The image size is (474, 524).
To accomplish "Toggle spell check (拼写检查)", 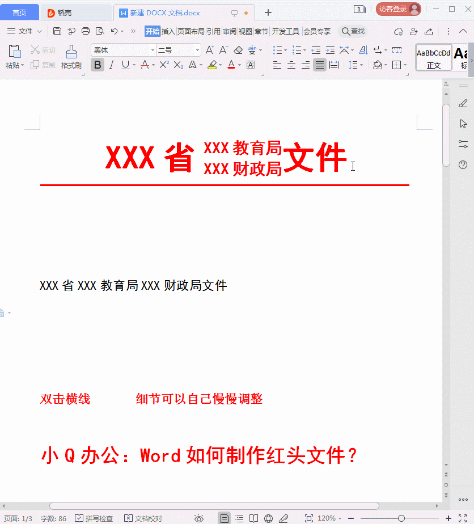I will point(94,518).
